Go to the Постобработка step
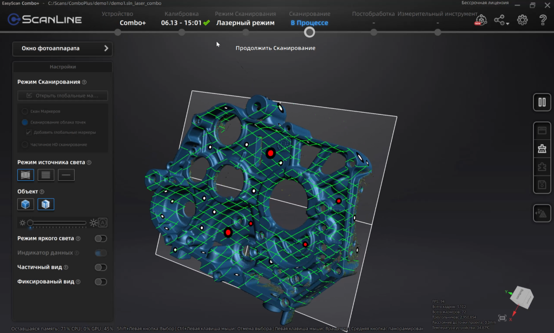This screenshot has height=333, width=554. pos(373,32)
